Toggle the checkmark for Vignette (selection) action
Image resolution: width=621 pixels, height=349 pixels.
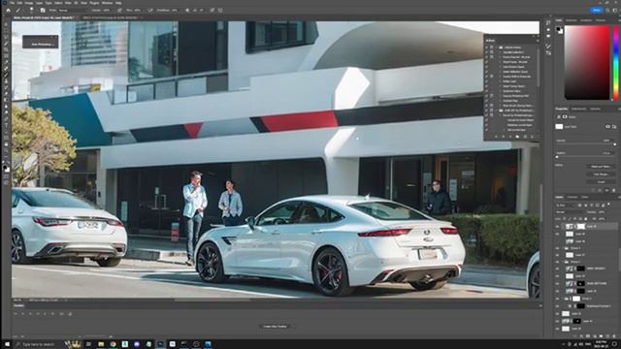point(487,52)
